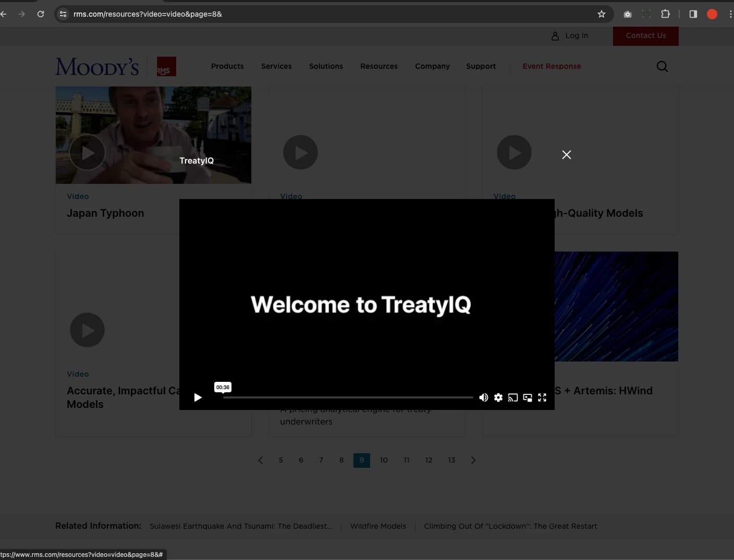Screen dimensions: 734x560
Task: Go to page 5
Action: (x=280, y=460)
